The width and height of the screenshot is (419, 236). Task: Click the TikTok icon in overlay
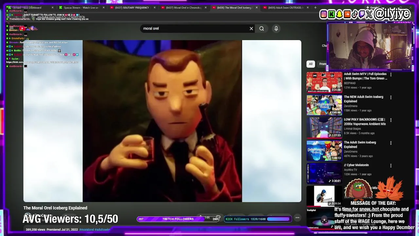pos(355,14)
